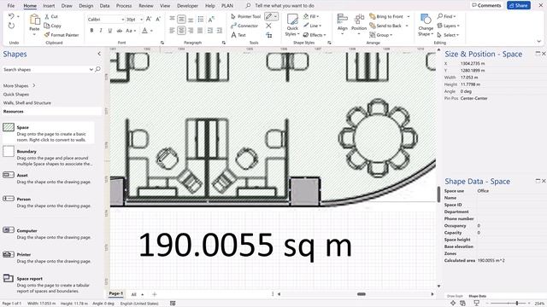Activate the Format Painter
The image size is (547, 307).
tap(62, 35)
